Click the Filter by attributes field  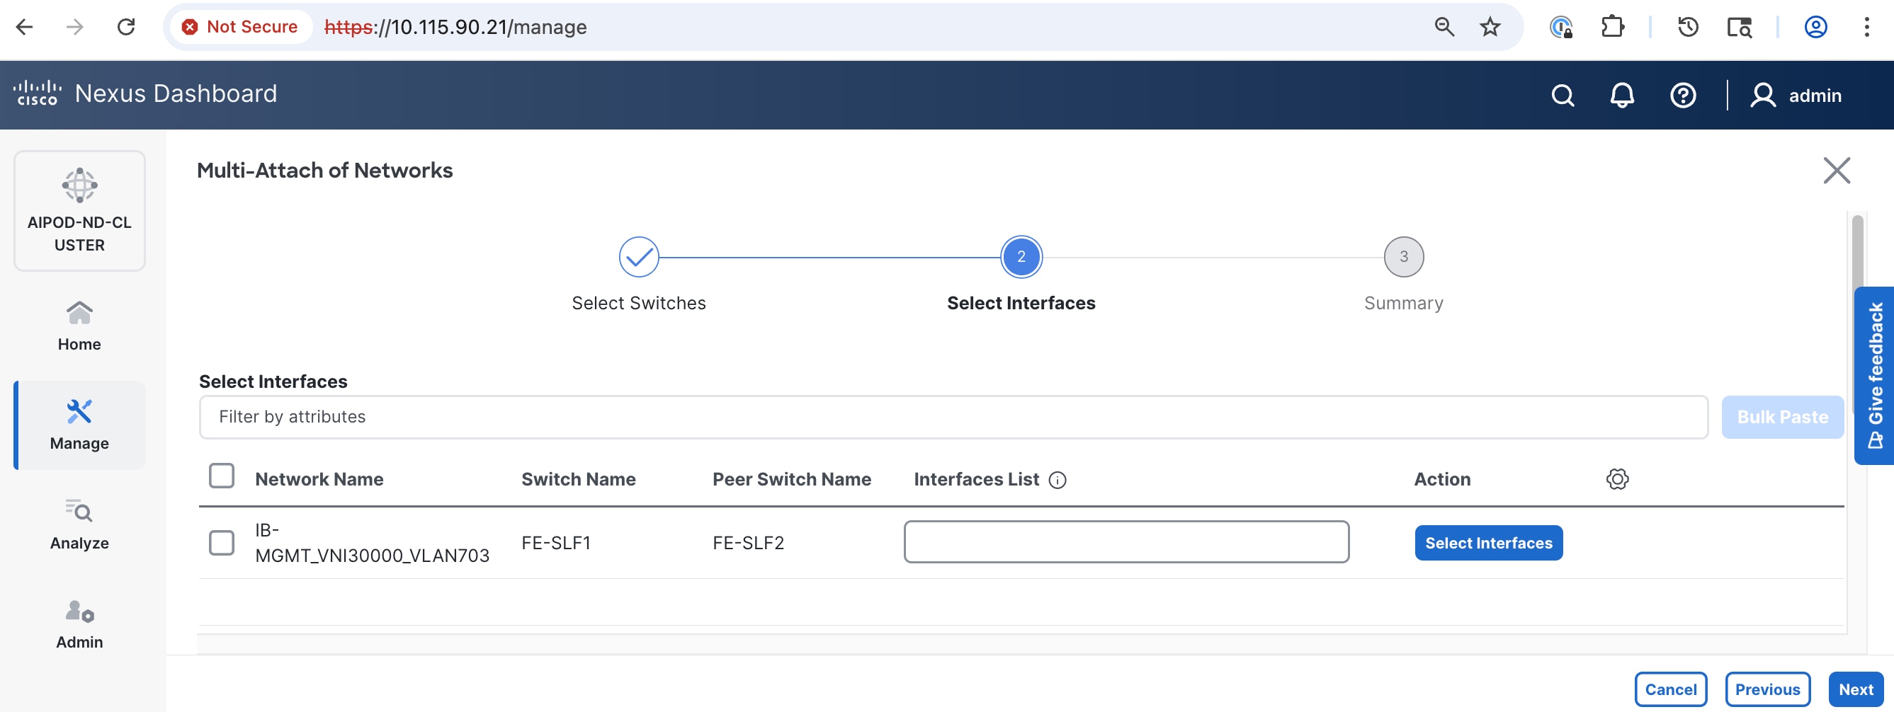[x=953, y=417]
